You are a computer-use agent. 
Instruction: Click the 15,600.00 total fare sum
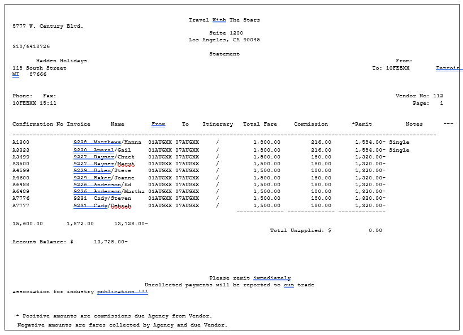28,224
